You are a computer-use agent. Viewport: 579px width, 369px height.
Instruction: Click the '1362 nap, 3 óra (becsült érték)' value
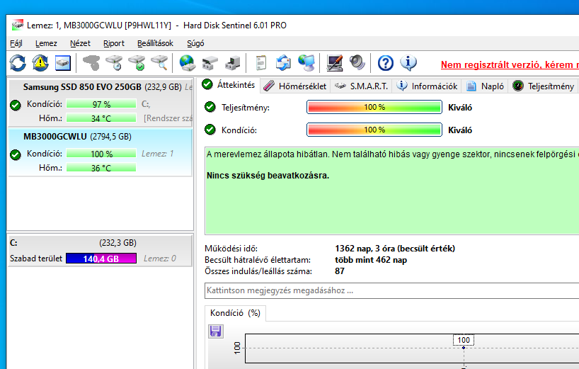395,249
